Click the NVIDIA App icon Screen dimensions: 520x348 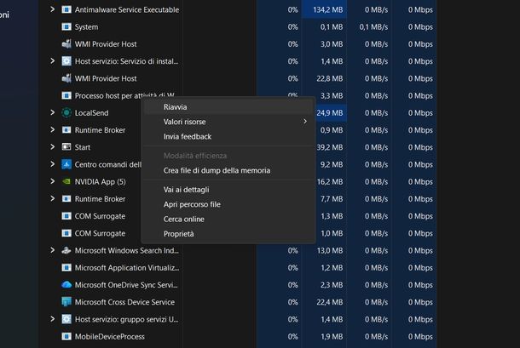click(66, 181)
